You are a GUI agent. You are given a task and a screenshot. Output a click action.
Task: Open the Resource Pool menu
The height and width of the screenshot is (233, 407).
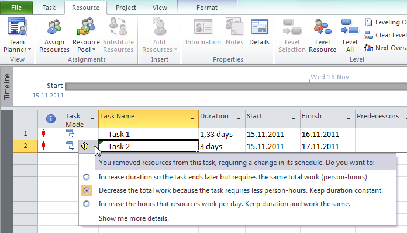coord(86,35)
